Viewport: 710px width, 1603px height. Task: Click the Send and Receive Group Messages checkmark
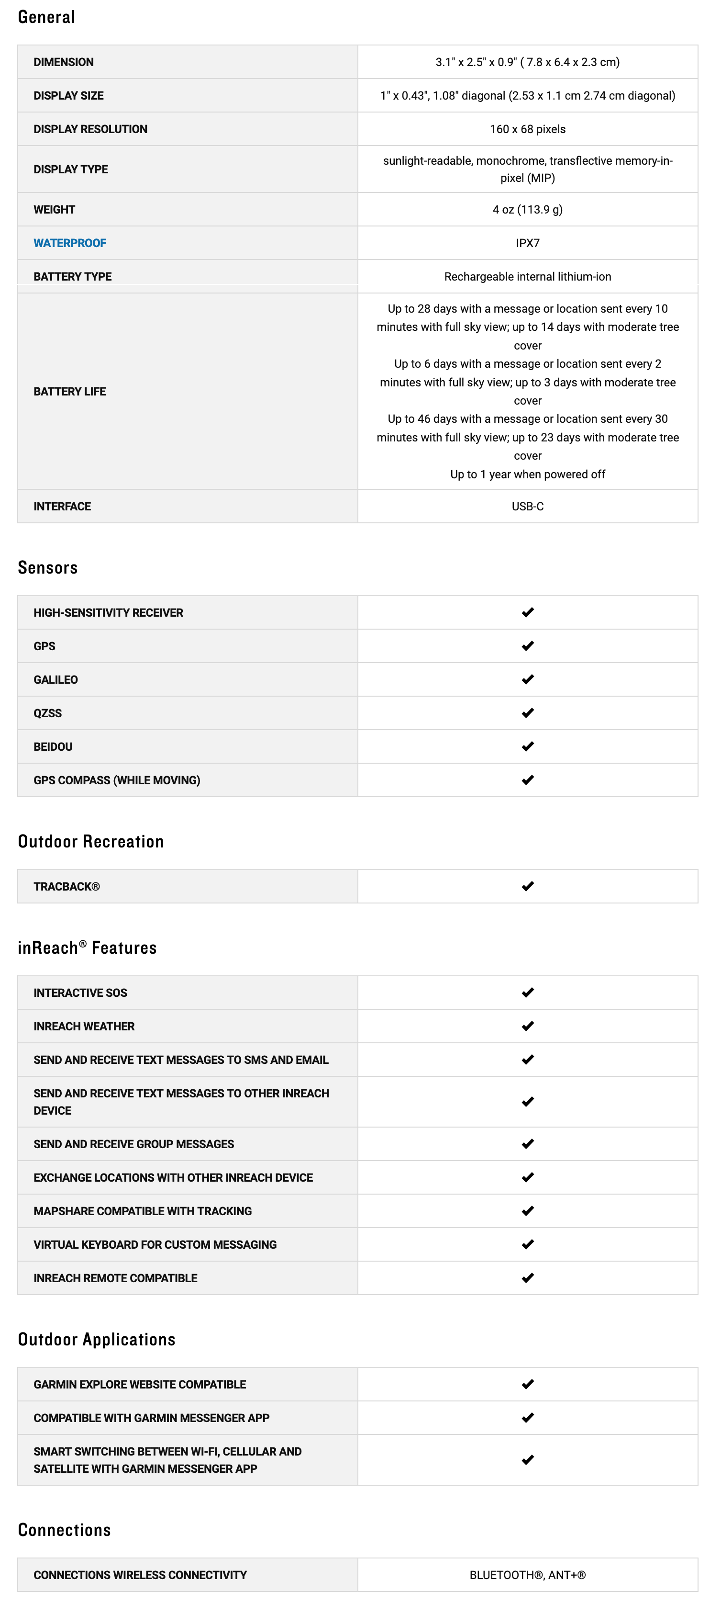point(527,1144)
